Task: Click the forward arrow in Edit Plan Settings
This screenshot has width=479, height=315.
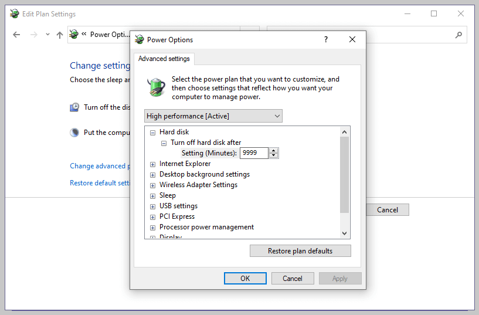Action: (x=33, y=35)
